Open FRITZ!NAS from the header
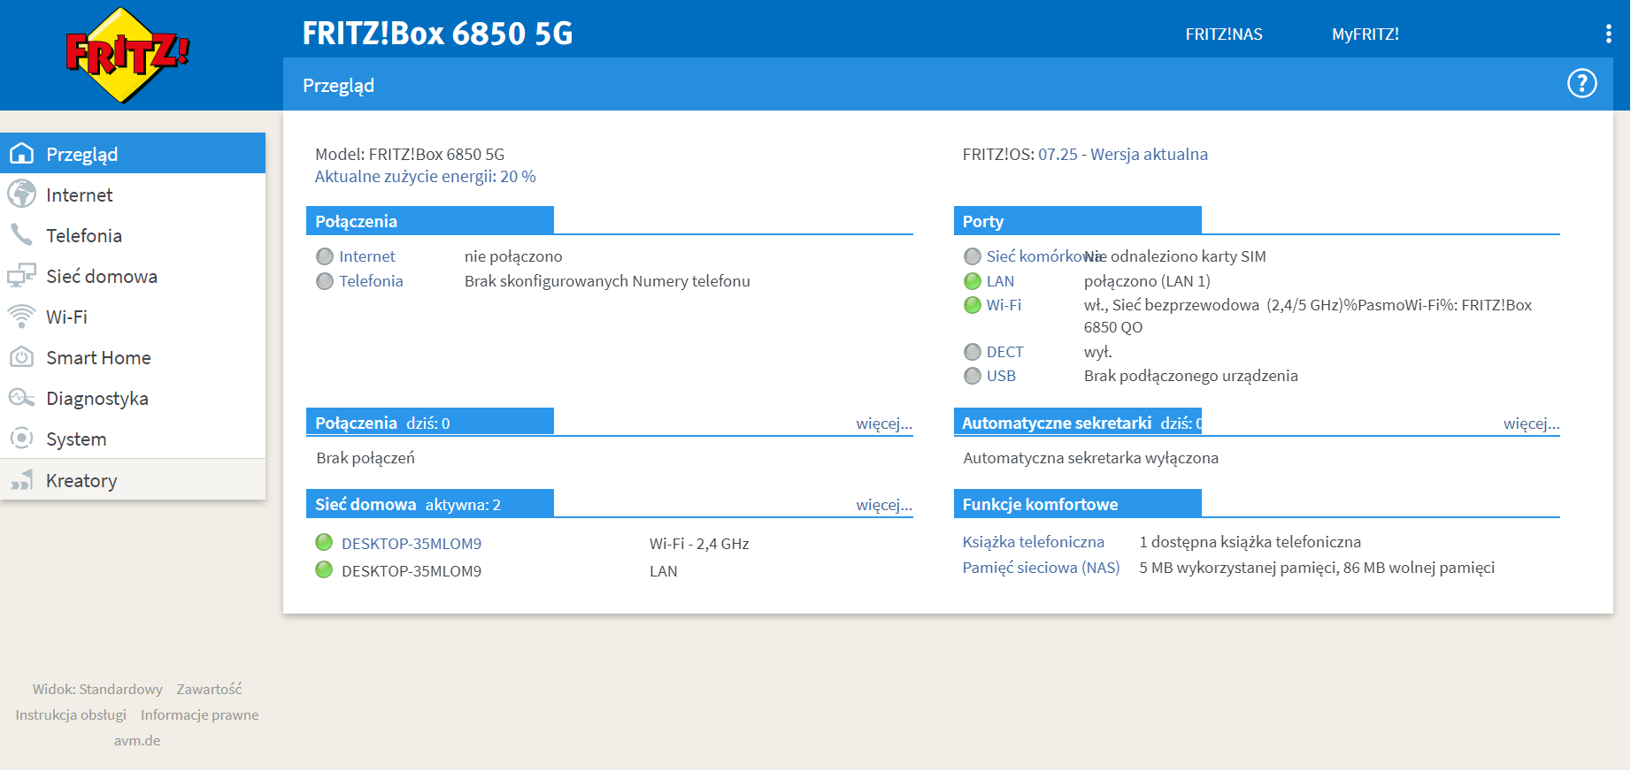The image size is (1631, 771). [1223, 34]
